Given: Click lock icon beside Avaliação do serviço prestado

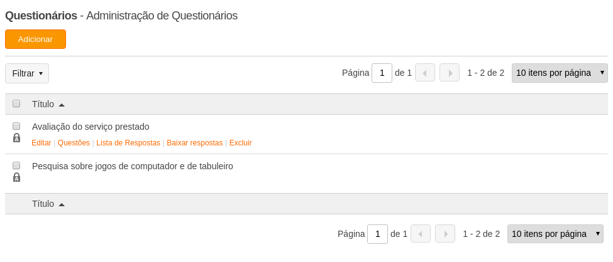Looking at the screenshot, I should click(x=16, y=138).
